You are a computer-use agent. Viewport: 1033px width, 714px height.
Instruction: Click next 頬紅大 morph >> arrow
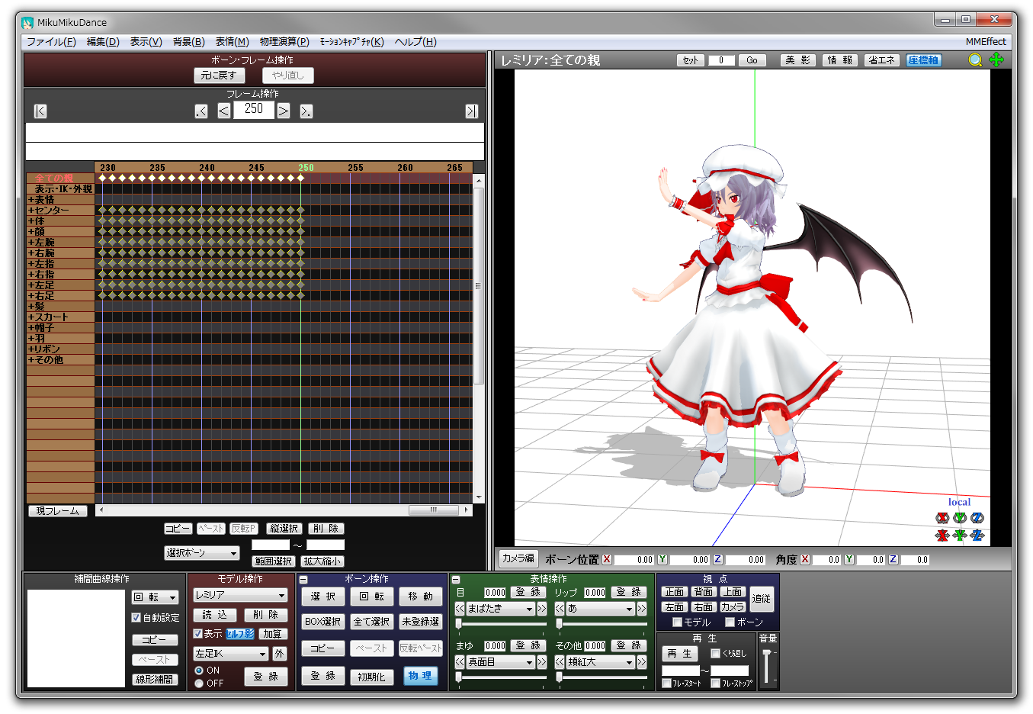(642, 662)
